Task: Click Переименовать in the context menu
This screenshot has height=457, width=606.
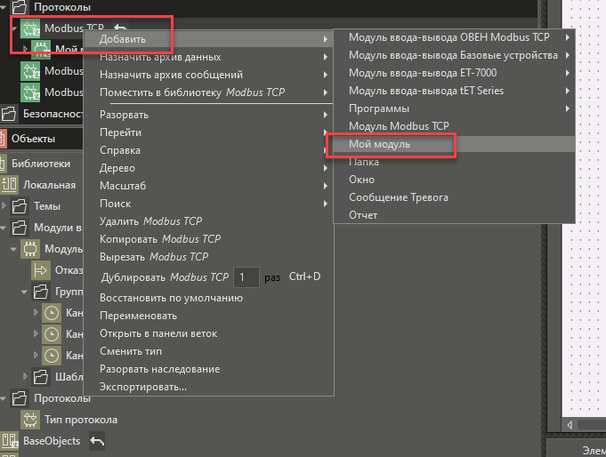Action: [138, 316]
